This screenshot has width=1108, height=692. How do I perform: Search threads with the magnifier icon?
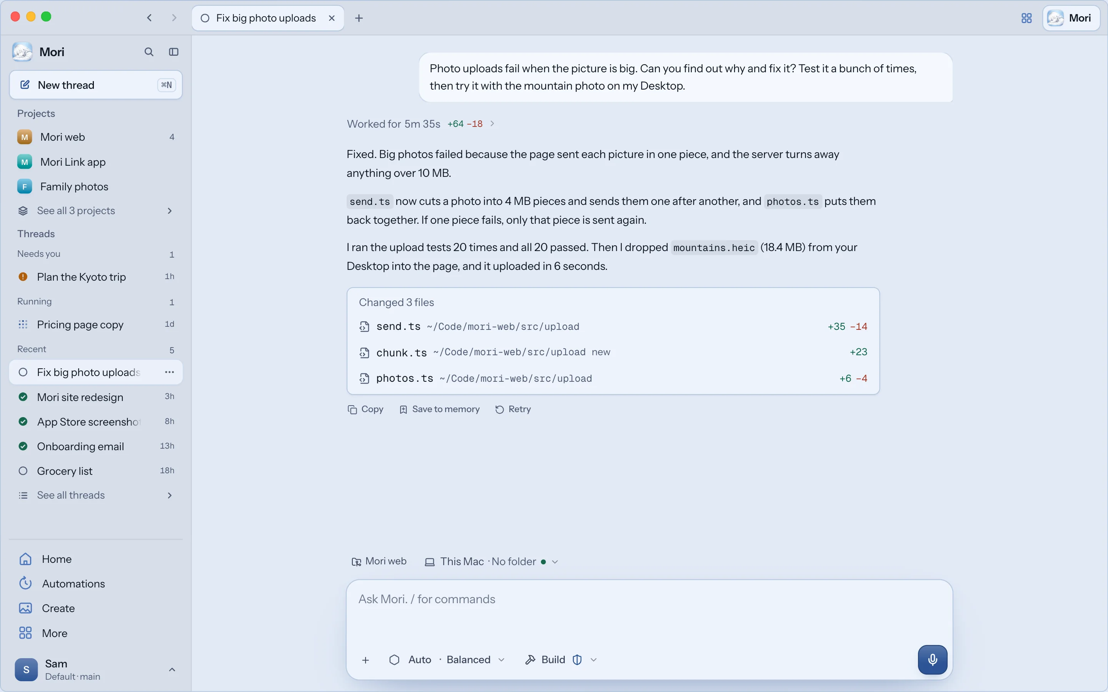pyautogui.click(x=149, y=52)
